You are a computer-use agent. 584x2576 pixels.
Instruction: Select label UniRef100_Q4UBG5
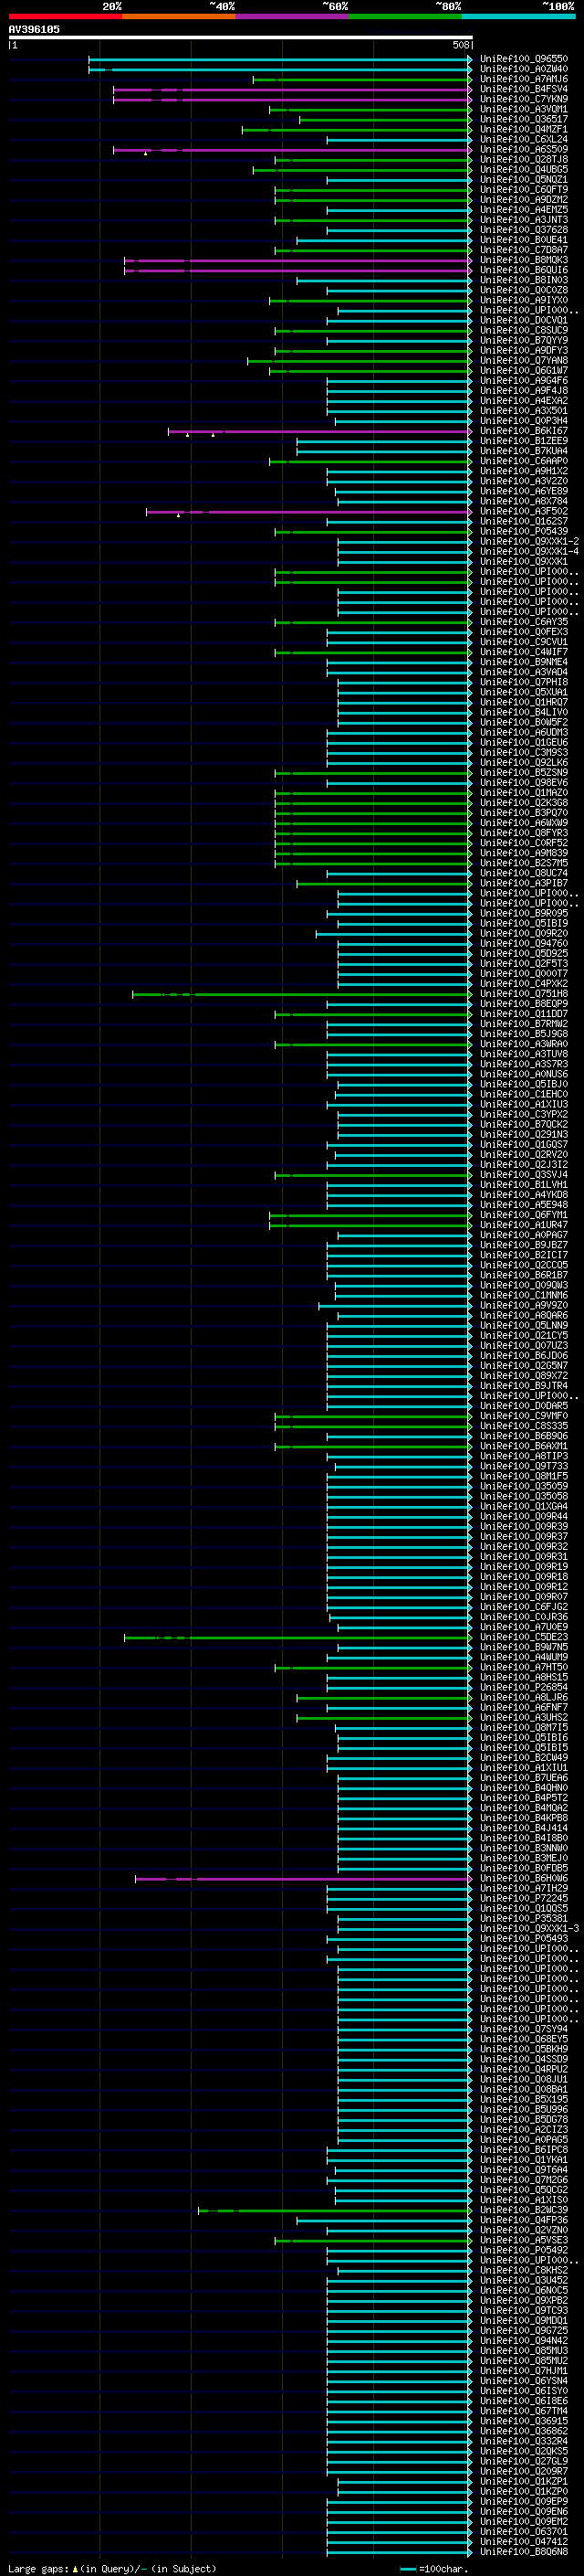523,170
